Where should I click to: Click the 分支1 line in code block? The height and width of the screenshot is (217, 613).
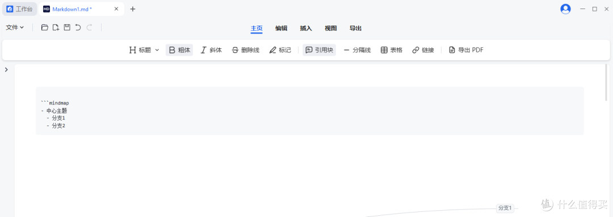coord(56,118)
